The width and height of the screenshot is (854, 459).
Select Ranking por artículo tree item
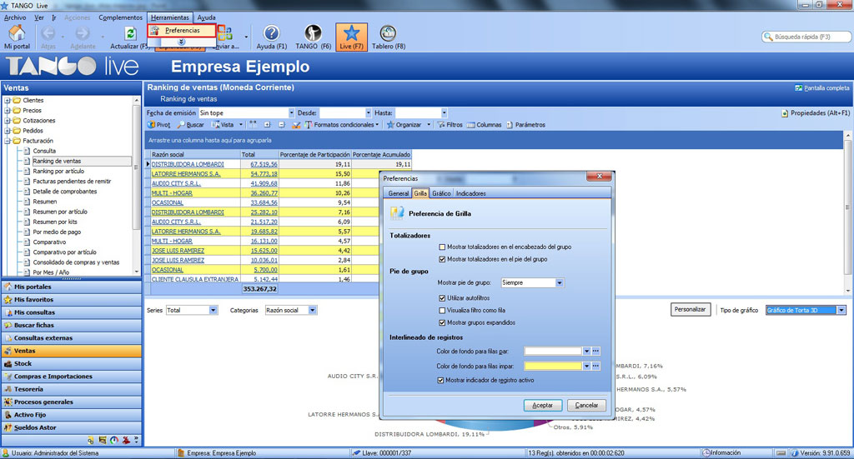(58, 172)
